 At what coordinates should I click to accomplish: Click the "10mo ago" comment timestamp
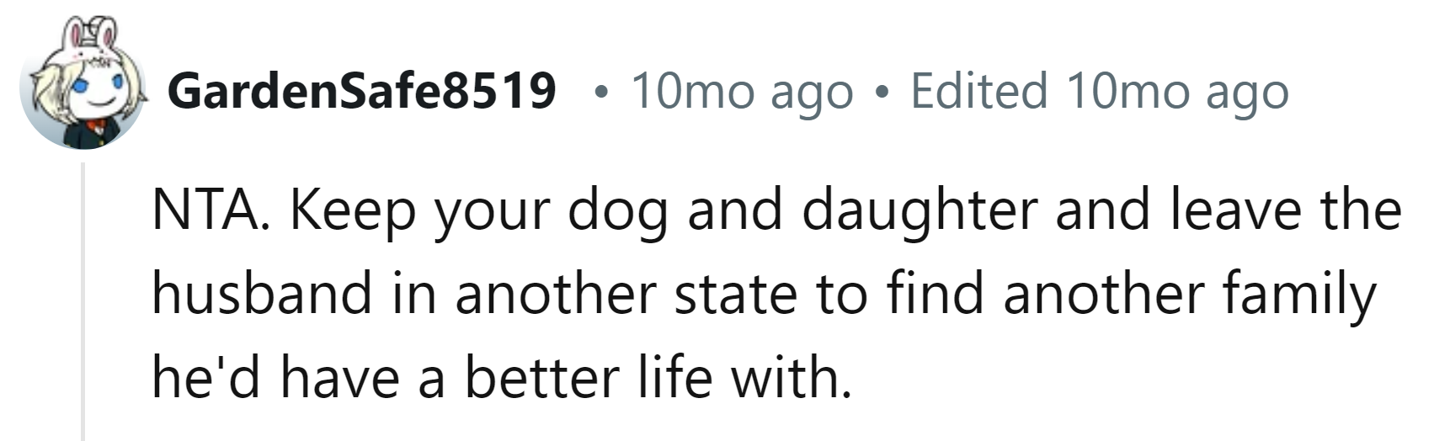coord(742,90)
